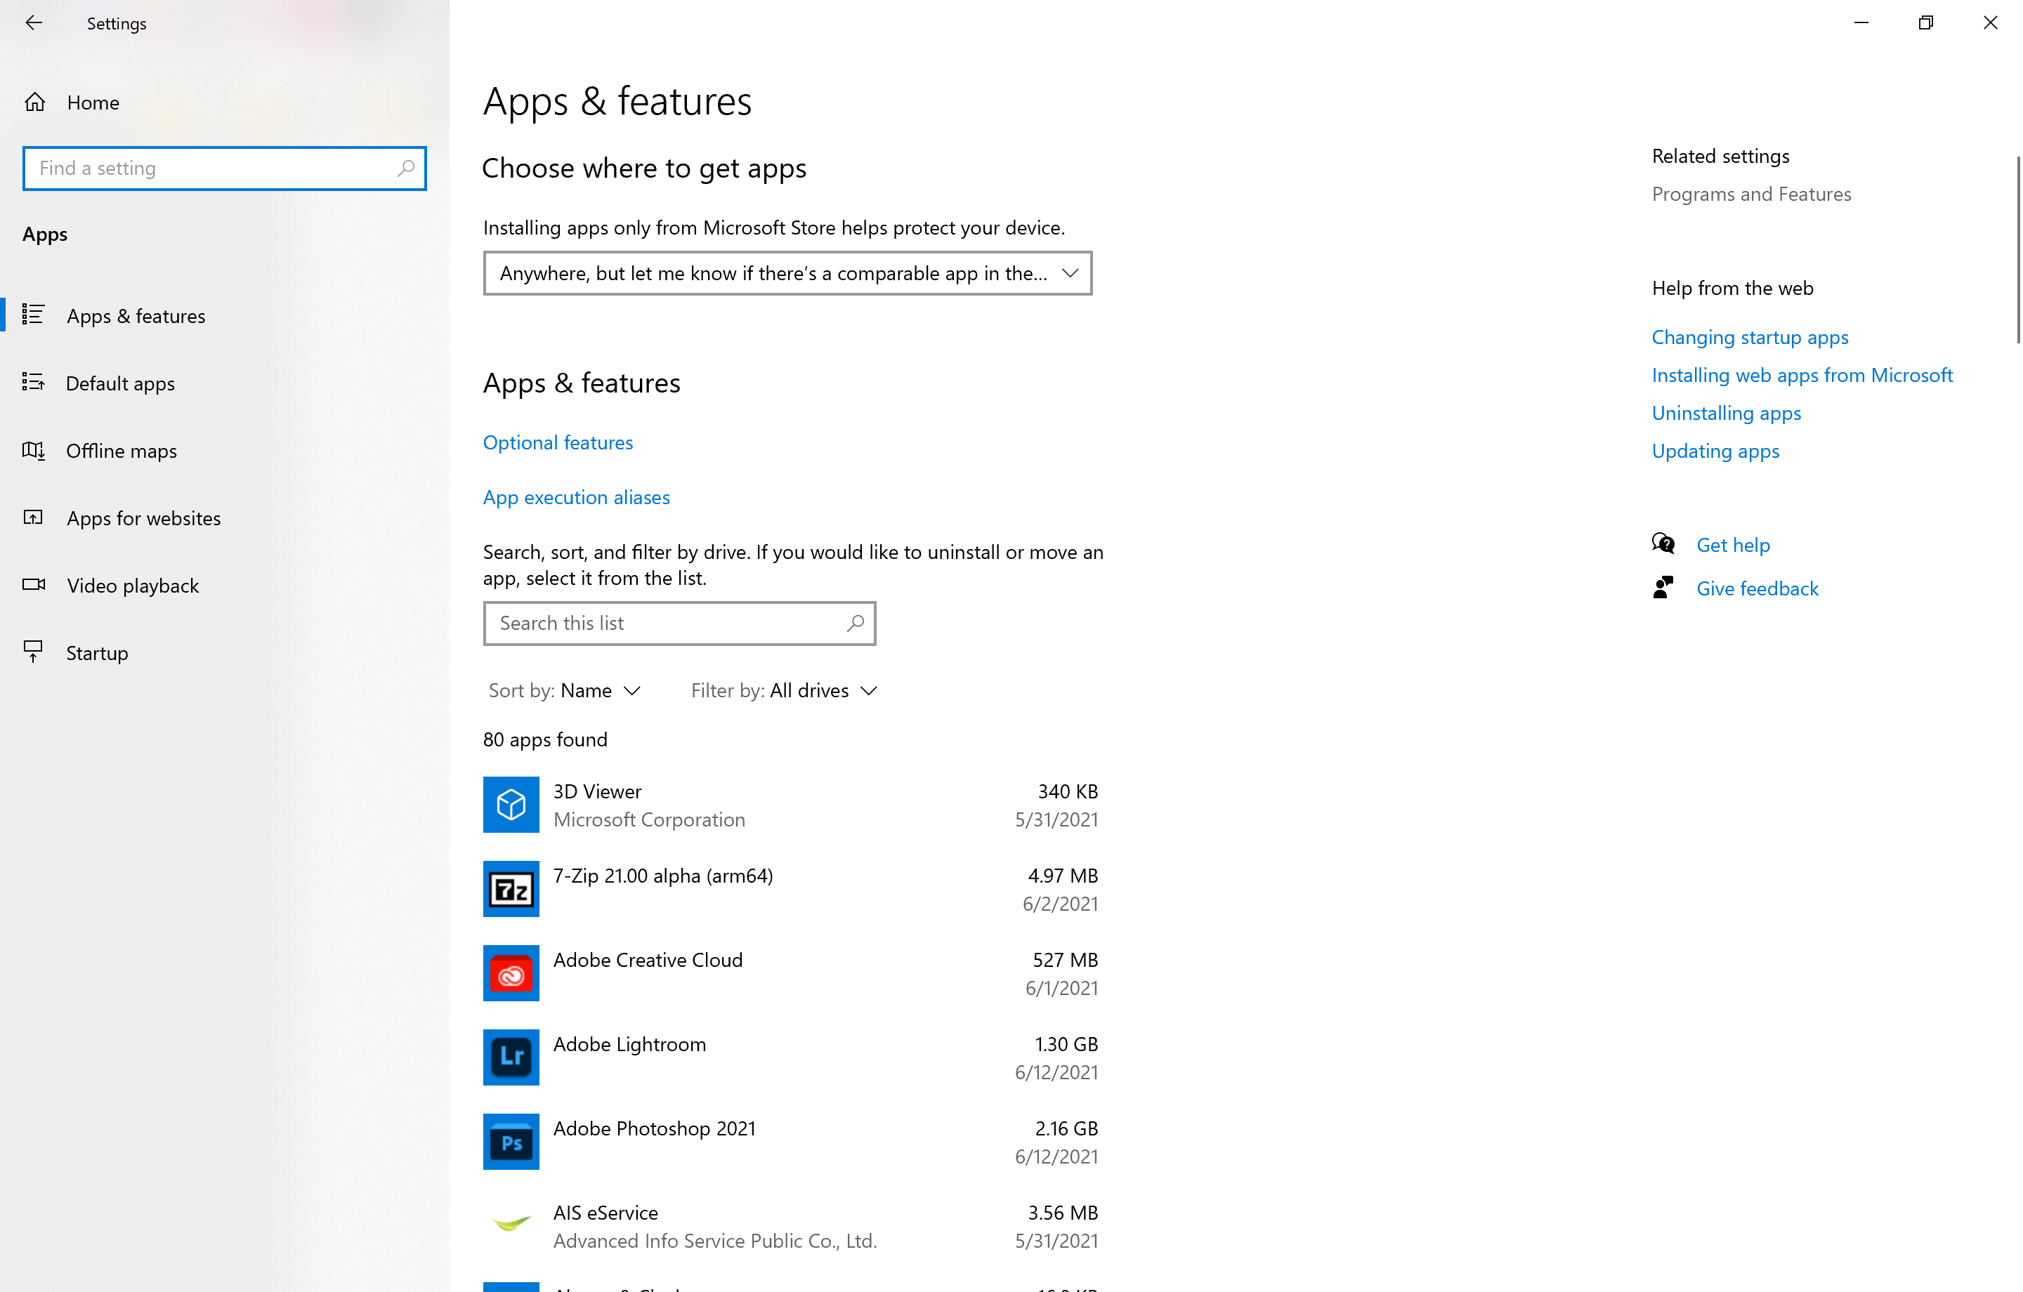Click the Get help chat icon
The image size is (2023, 1292).
tap(1663, 544)
